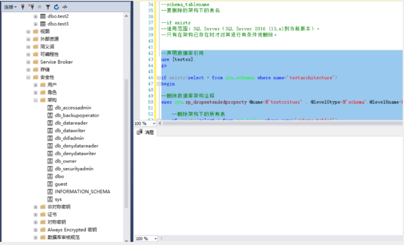Click Object Explorer scrollbar down arrow
Image resolution: width=404 pixels, height=245 pixels.
tap(126, 241)
